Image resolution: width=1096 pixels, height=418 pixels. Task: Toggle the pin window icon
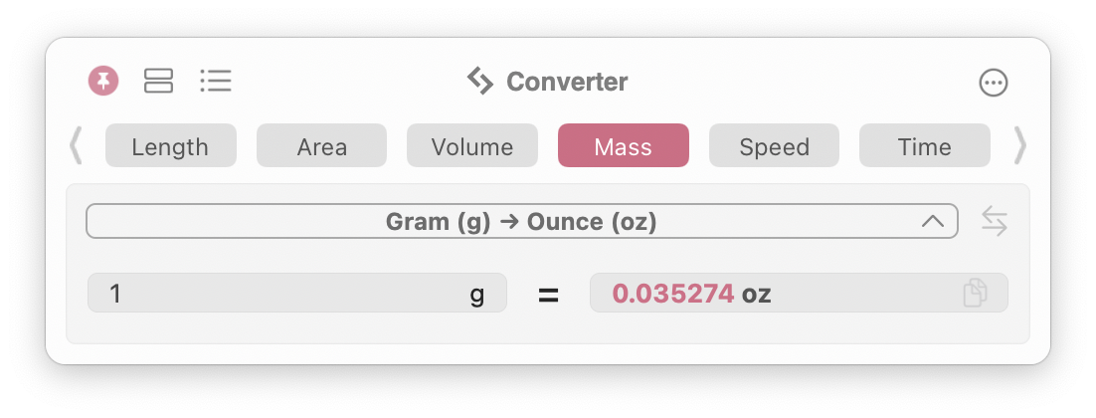103,81
